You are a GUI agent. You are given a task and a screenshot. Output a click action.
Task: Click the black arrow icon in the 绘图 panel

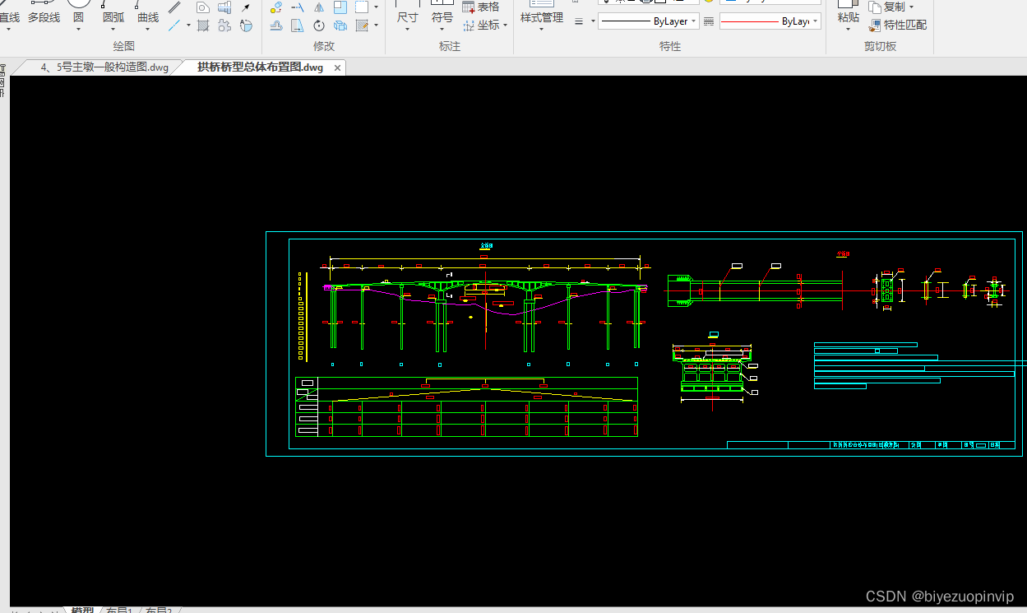[x=246, y=7]
